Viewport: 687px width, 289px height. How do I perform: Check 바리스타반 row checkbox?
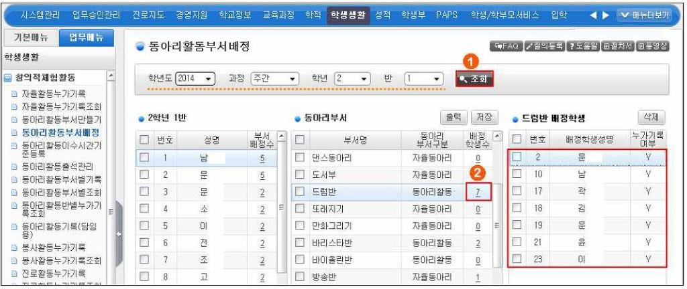point(300,243)
